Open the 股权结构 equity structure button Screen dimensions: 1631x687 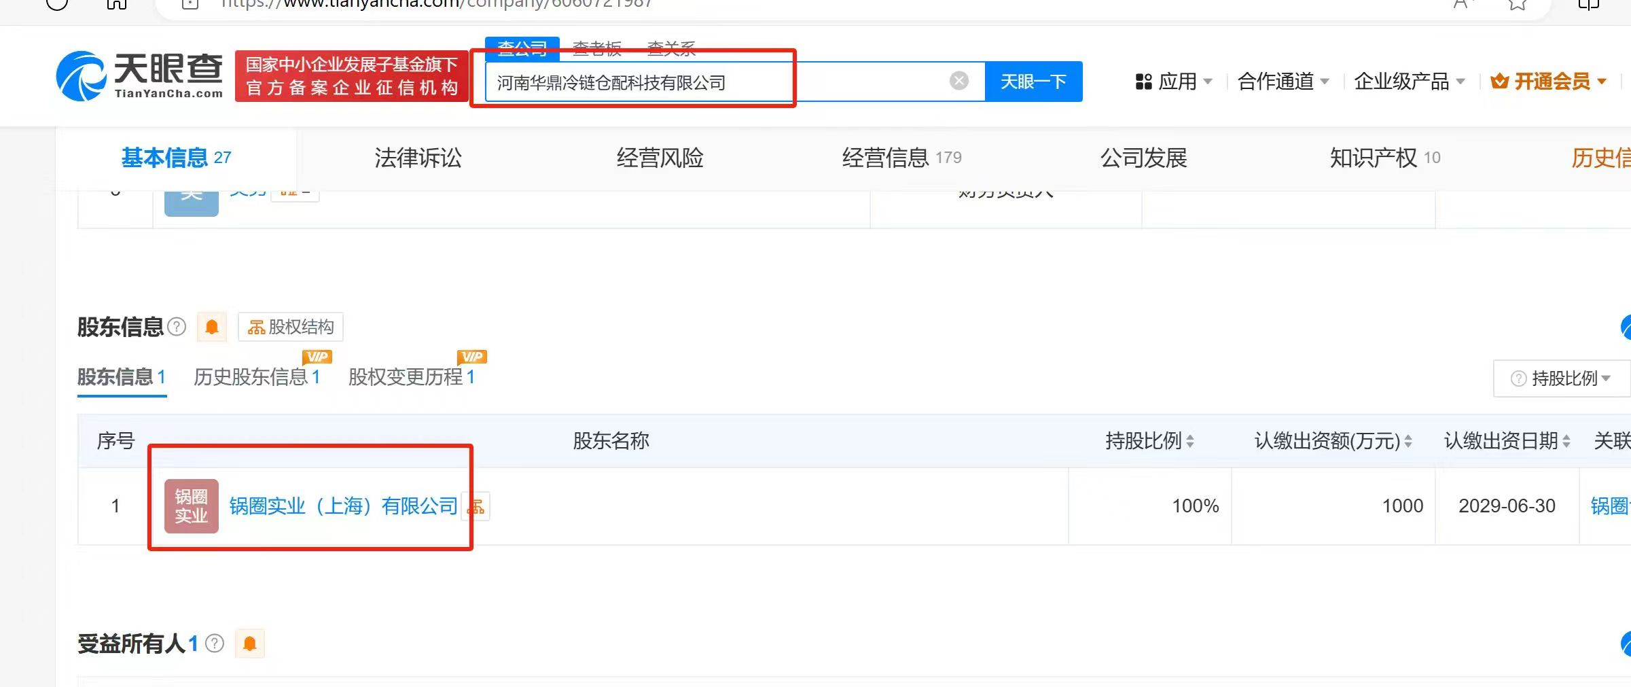click(291, 327)
